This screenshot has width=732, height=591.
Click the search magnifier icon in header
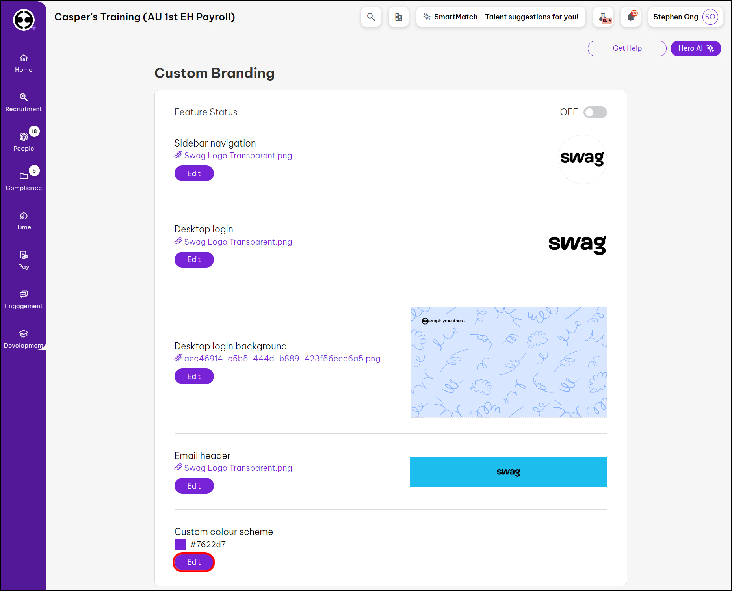click(371, 17)
